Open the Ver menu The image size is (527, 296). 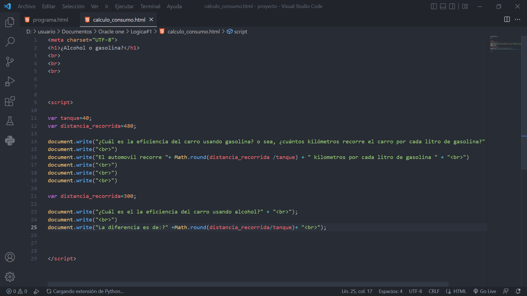(x=95, y=6)
